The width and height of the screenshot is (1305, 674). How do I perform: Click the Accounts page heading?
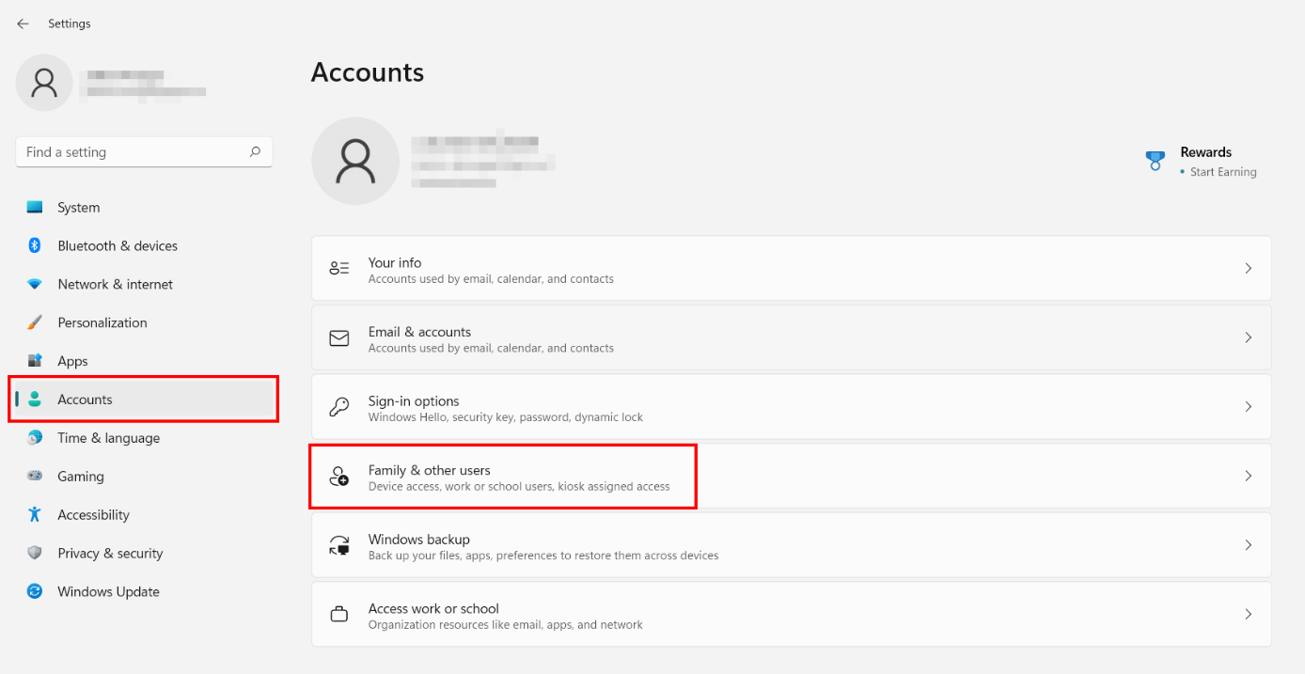click(368, 72)
